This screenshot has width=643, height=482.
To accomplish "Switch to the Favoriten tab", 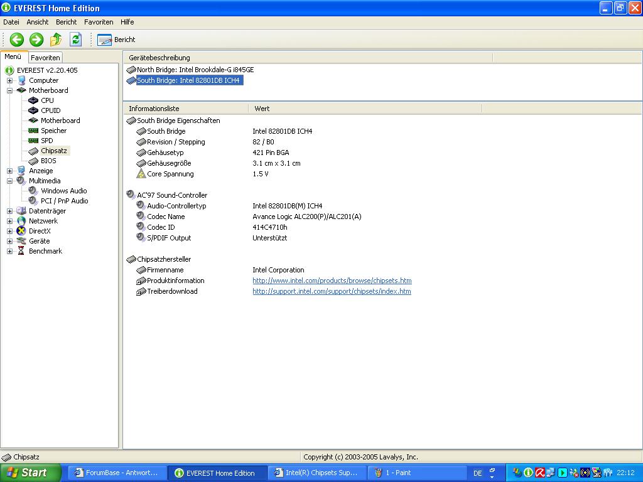I will 45,58.
